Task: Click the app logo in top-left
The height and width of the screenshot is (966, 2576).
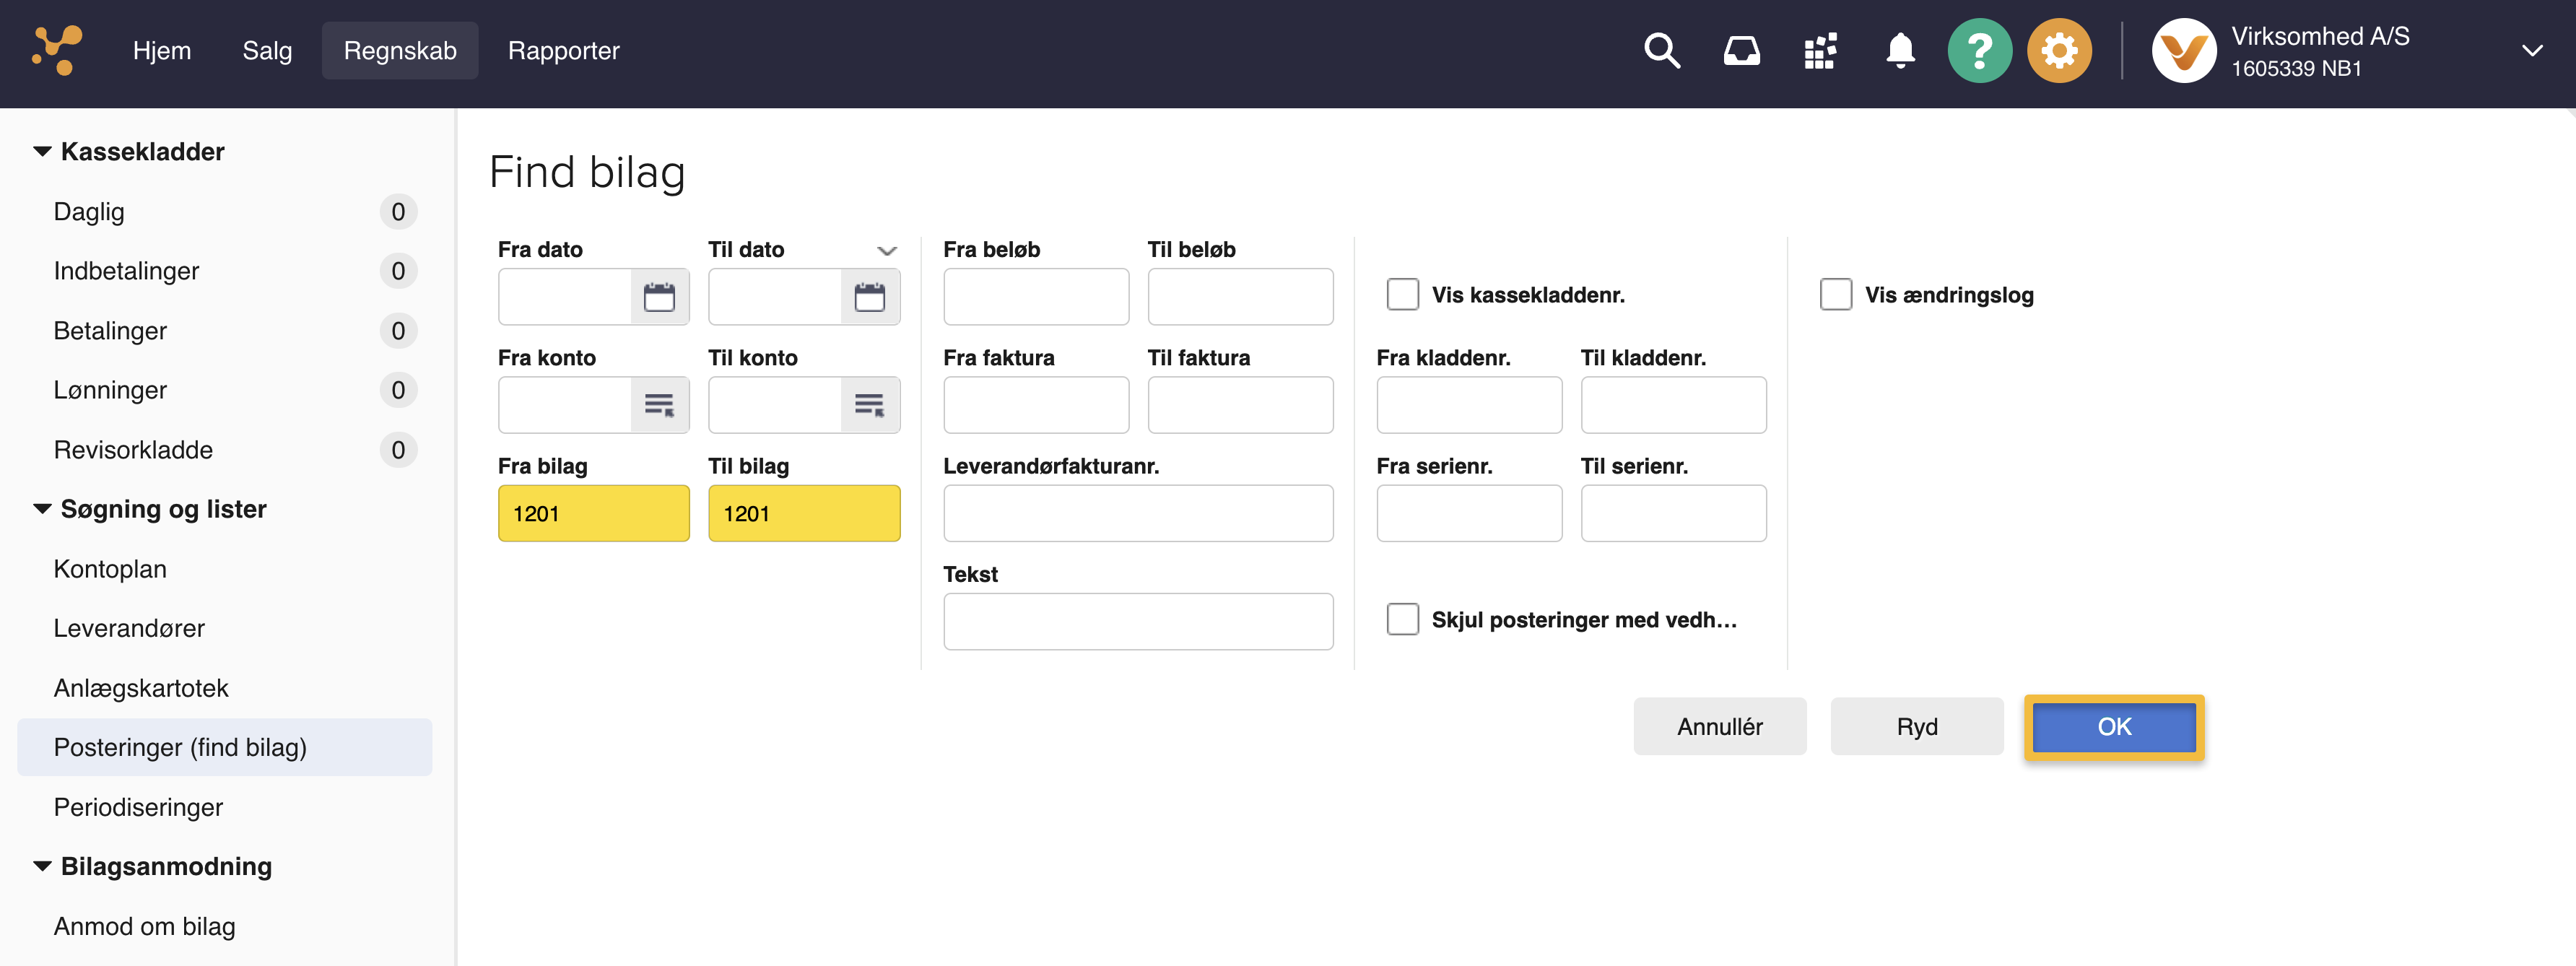Action: [x=57, y=50]
